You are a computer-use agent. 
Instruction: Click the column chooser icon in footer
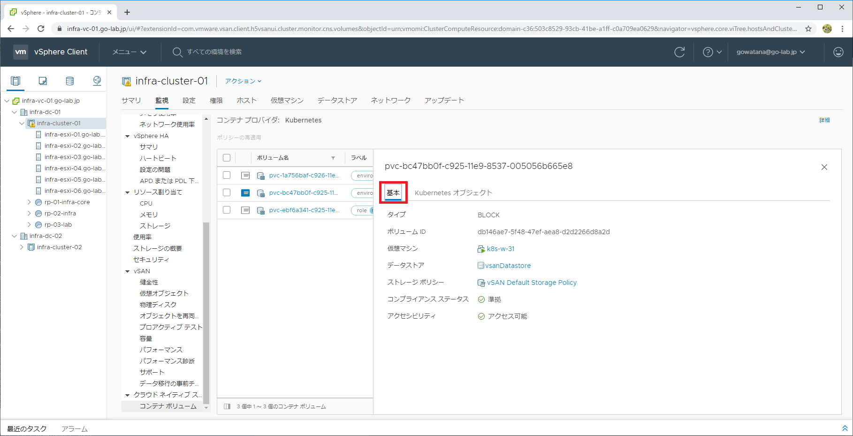pos(227,406)
